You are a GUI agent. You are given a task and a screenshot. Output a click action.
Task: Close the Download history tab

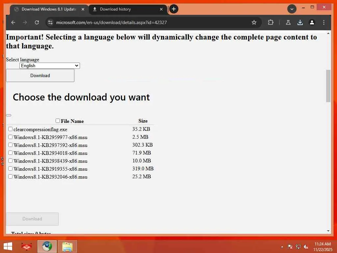[x=161, y=9]
